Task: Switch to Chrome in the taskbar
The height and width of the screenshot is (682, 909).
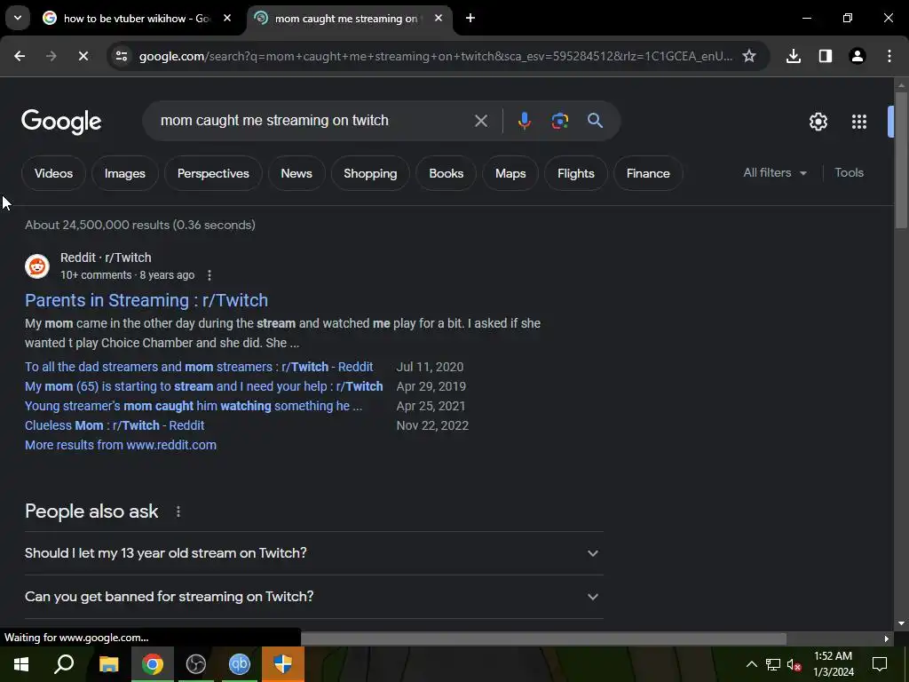Action: (x=152, y=664)
